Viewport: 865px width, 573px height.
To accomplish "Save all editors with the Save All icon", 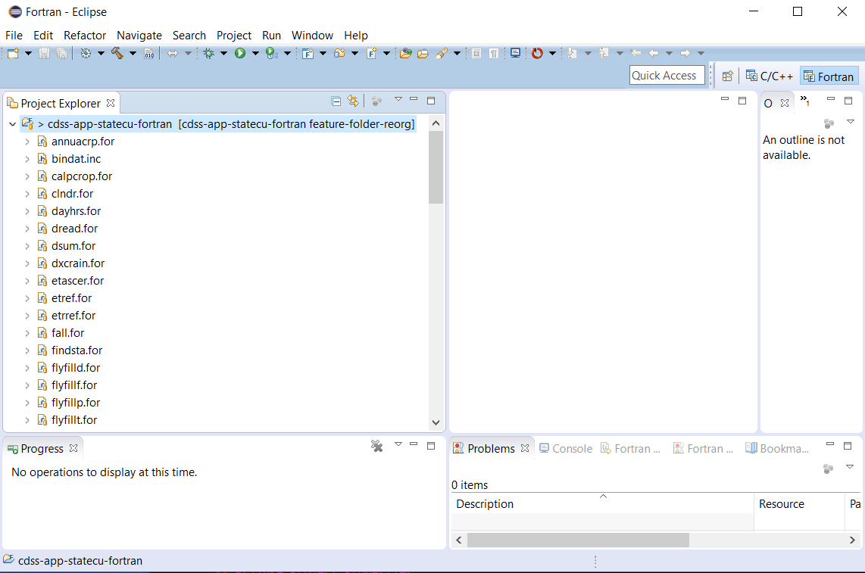I will [60, 53].
